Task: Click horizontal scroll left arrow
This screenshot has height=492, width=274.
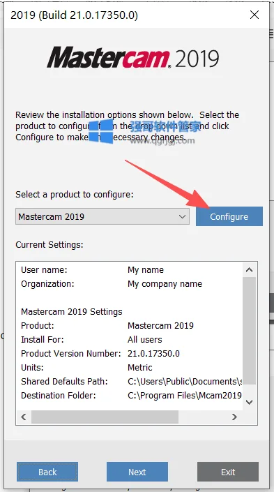Action: click(x=24, y=417)
